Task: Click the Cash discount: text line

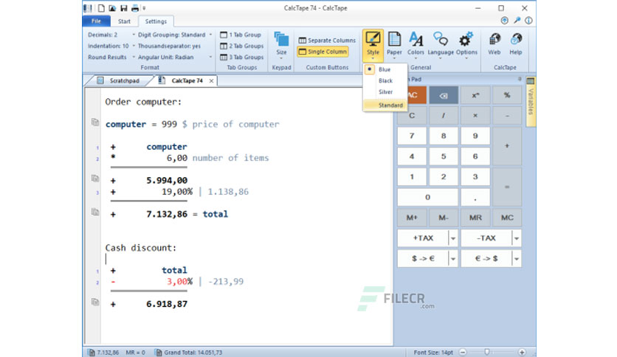Action: (x=141, y=248)
